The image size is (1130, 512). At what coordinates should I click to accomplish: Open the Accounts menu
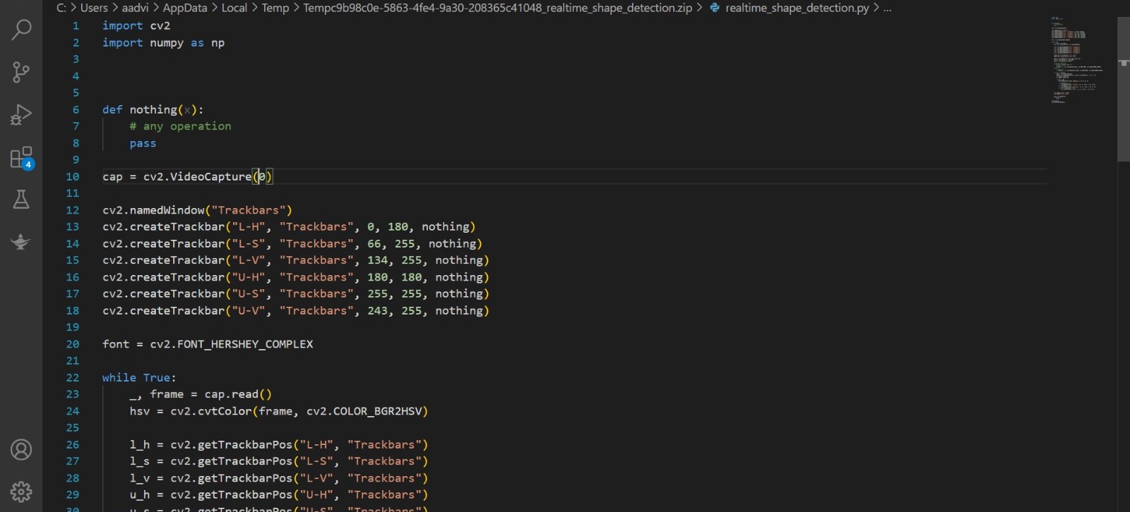point(21,449)
